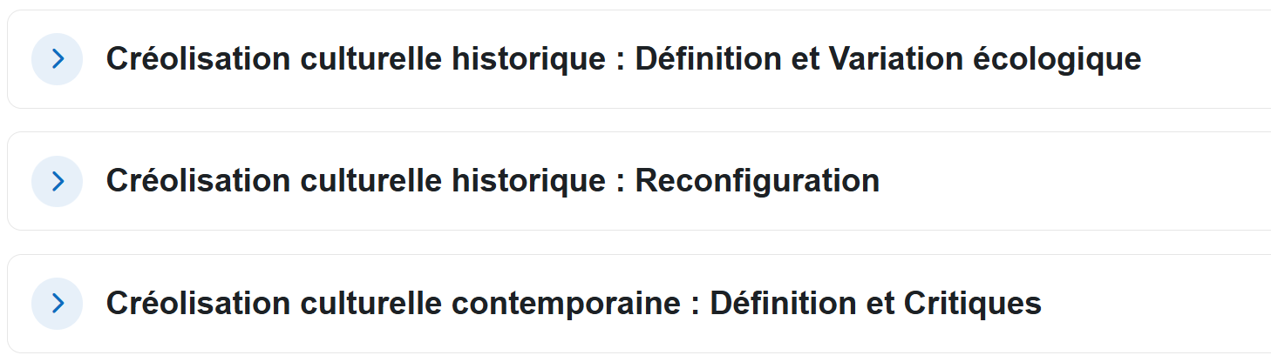Toggle the Reconfiguration accordion panel

click(58, 181)
